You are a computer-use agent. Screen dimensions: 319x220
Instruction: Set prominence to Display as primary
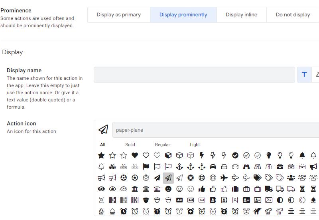(118, 15)
